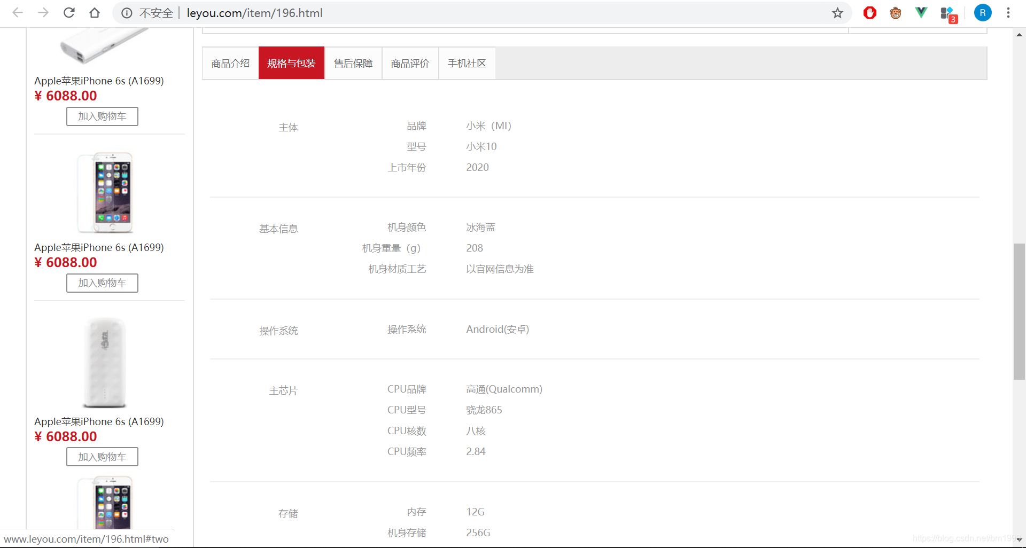
Task: Reload the current page
Action: coord(69,13)
